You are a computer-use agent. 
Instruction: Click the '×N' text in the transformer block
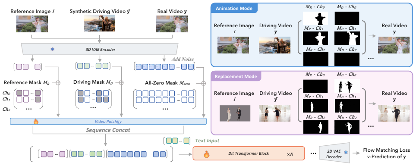pyautogui.click(x=290, y=154)
